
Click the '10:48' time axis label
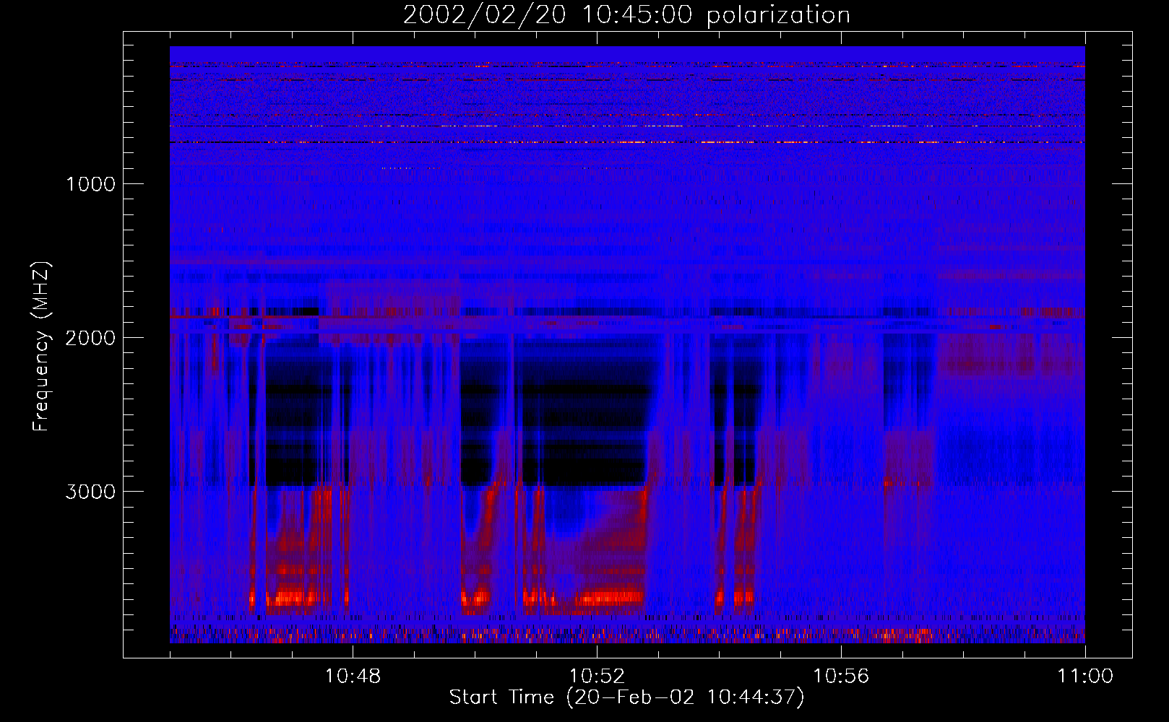tap(353, 677)
